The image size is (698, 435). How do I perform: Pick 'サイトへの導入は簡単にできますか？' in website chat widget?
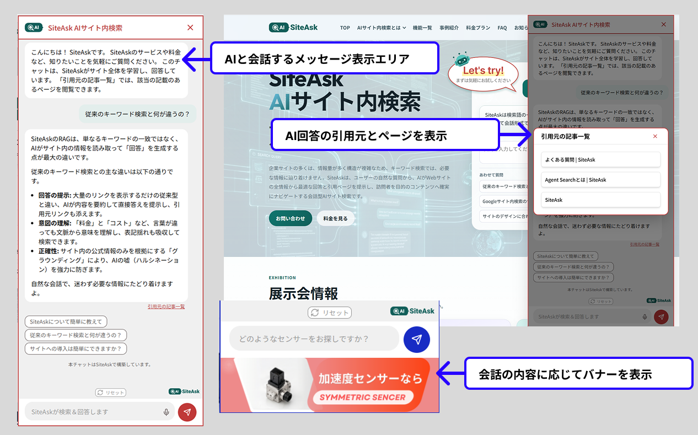coord(573,278)
